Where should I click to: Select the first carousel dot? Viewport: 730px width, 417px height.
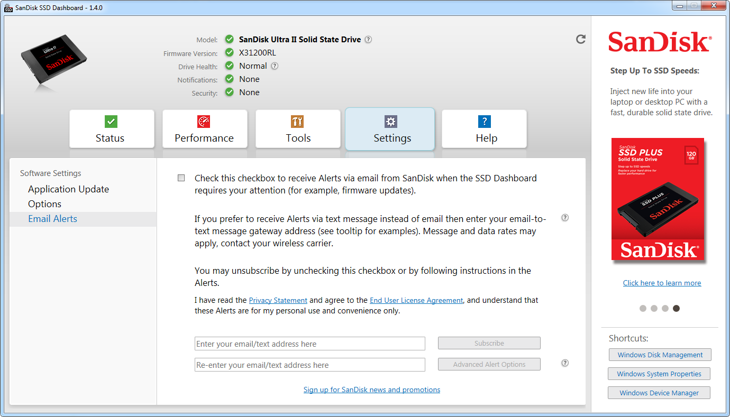[643, 308]
